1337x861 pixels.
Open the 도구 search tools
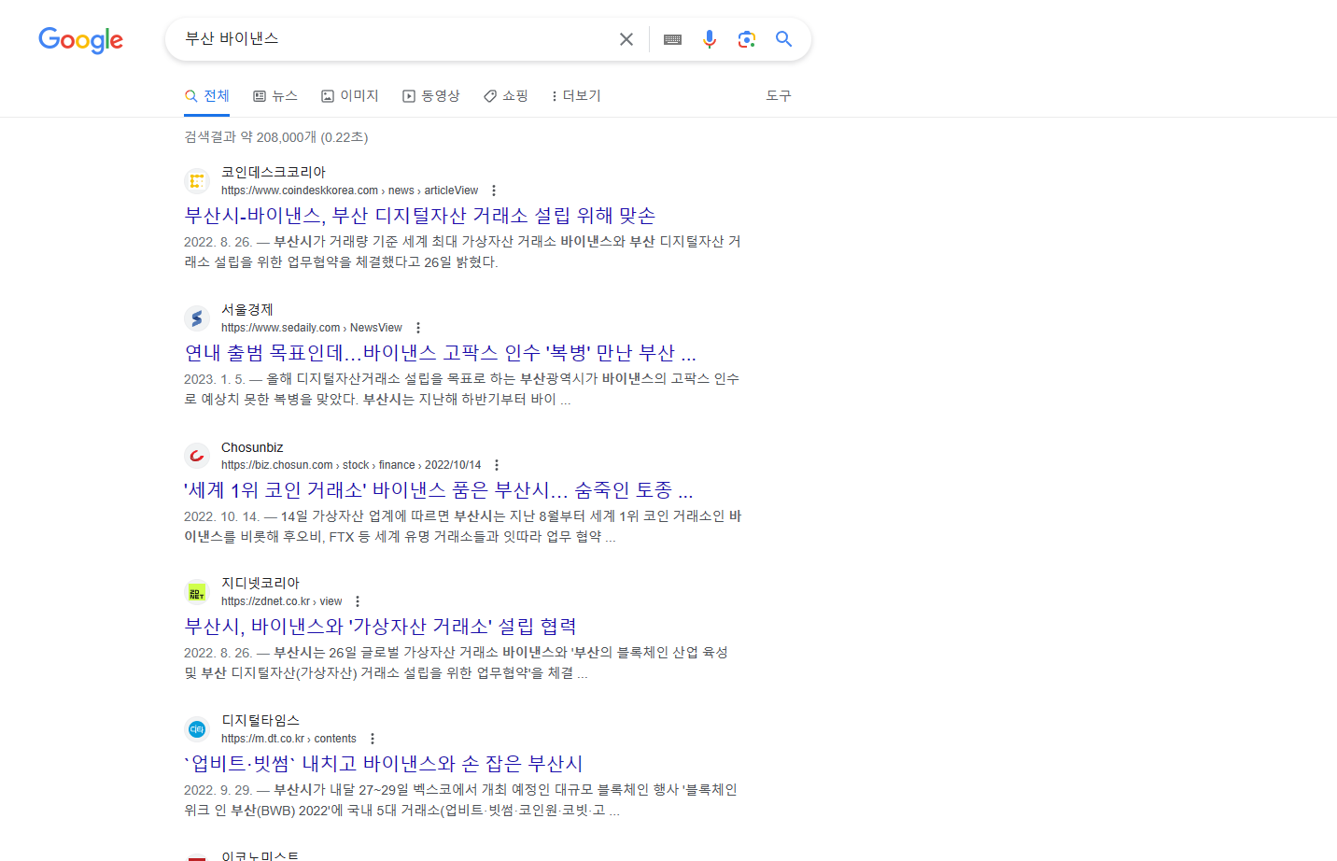click(x=778, y=96)
